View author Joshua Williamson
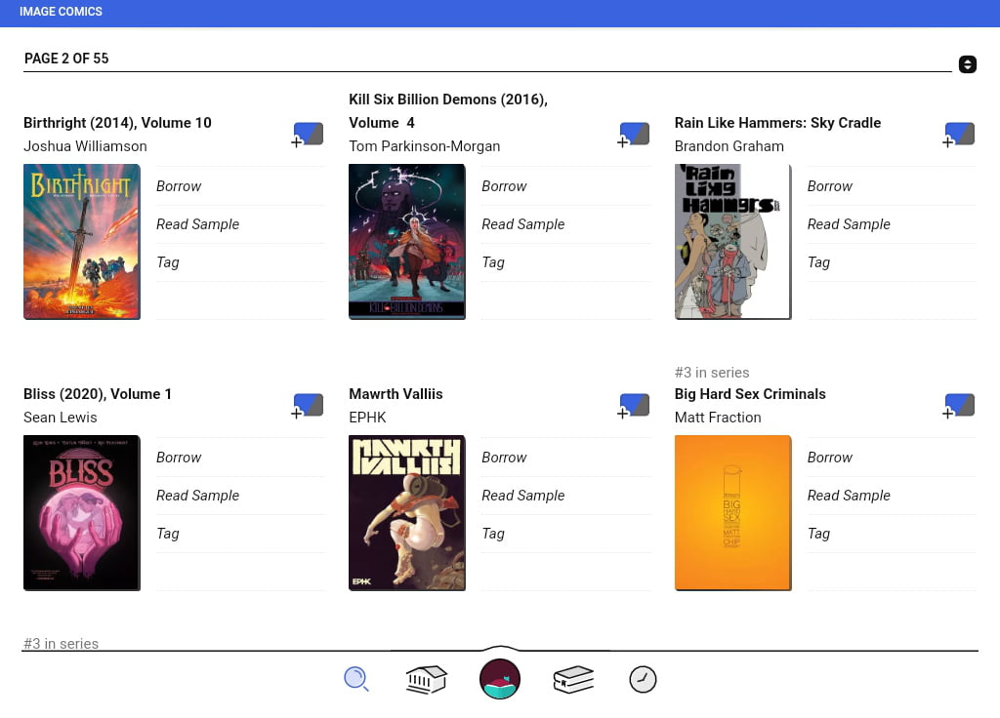The width and height of the screenshot is (1000, 718). point(85,146)
